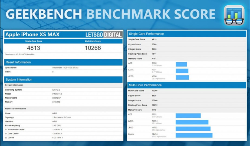Click the single-core JPEG result bar
This screenshot has height=146, width=250.
click(x=182, y=77)
